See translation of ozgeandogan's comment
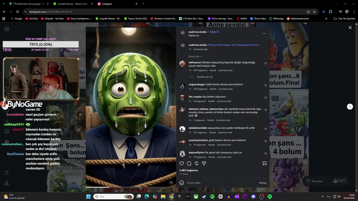This screenshot has width=358, height=201. [x=225, y=89]
